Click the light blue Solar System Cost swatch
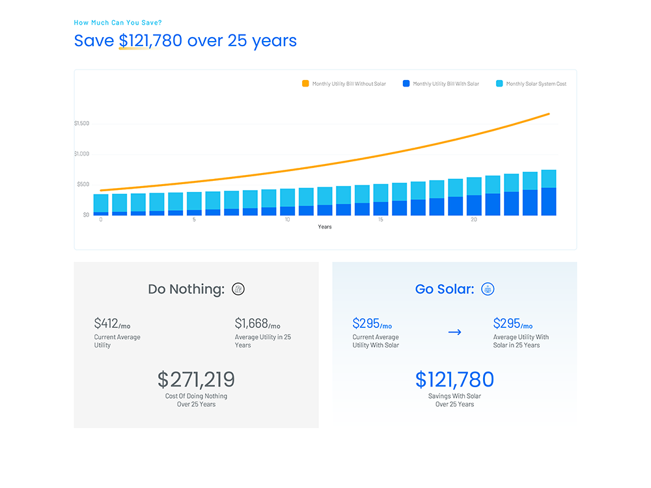 [499, 83]
